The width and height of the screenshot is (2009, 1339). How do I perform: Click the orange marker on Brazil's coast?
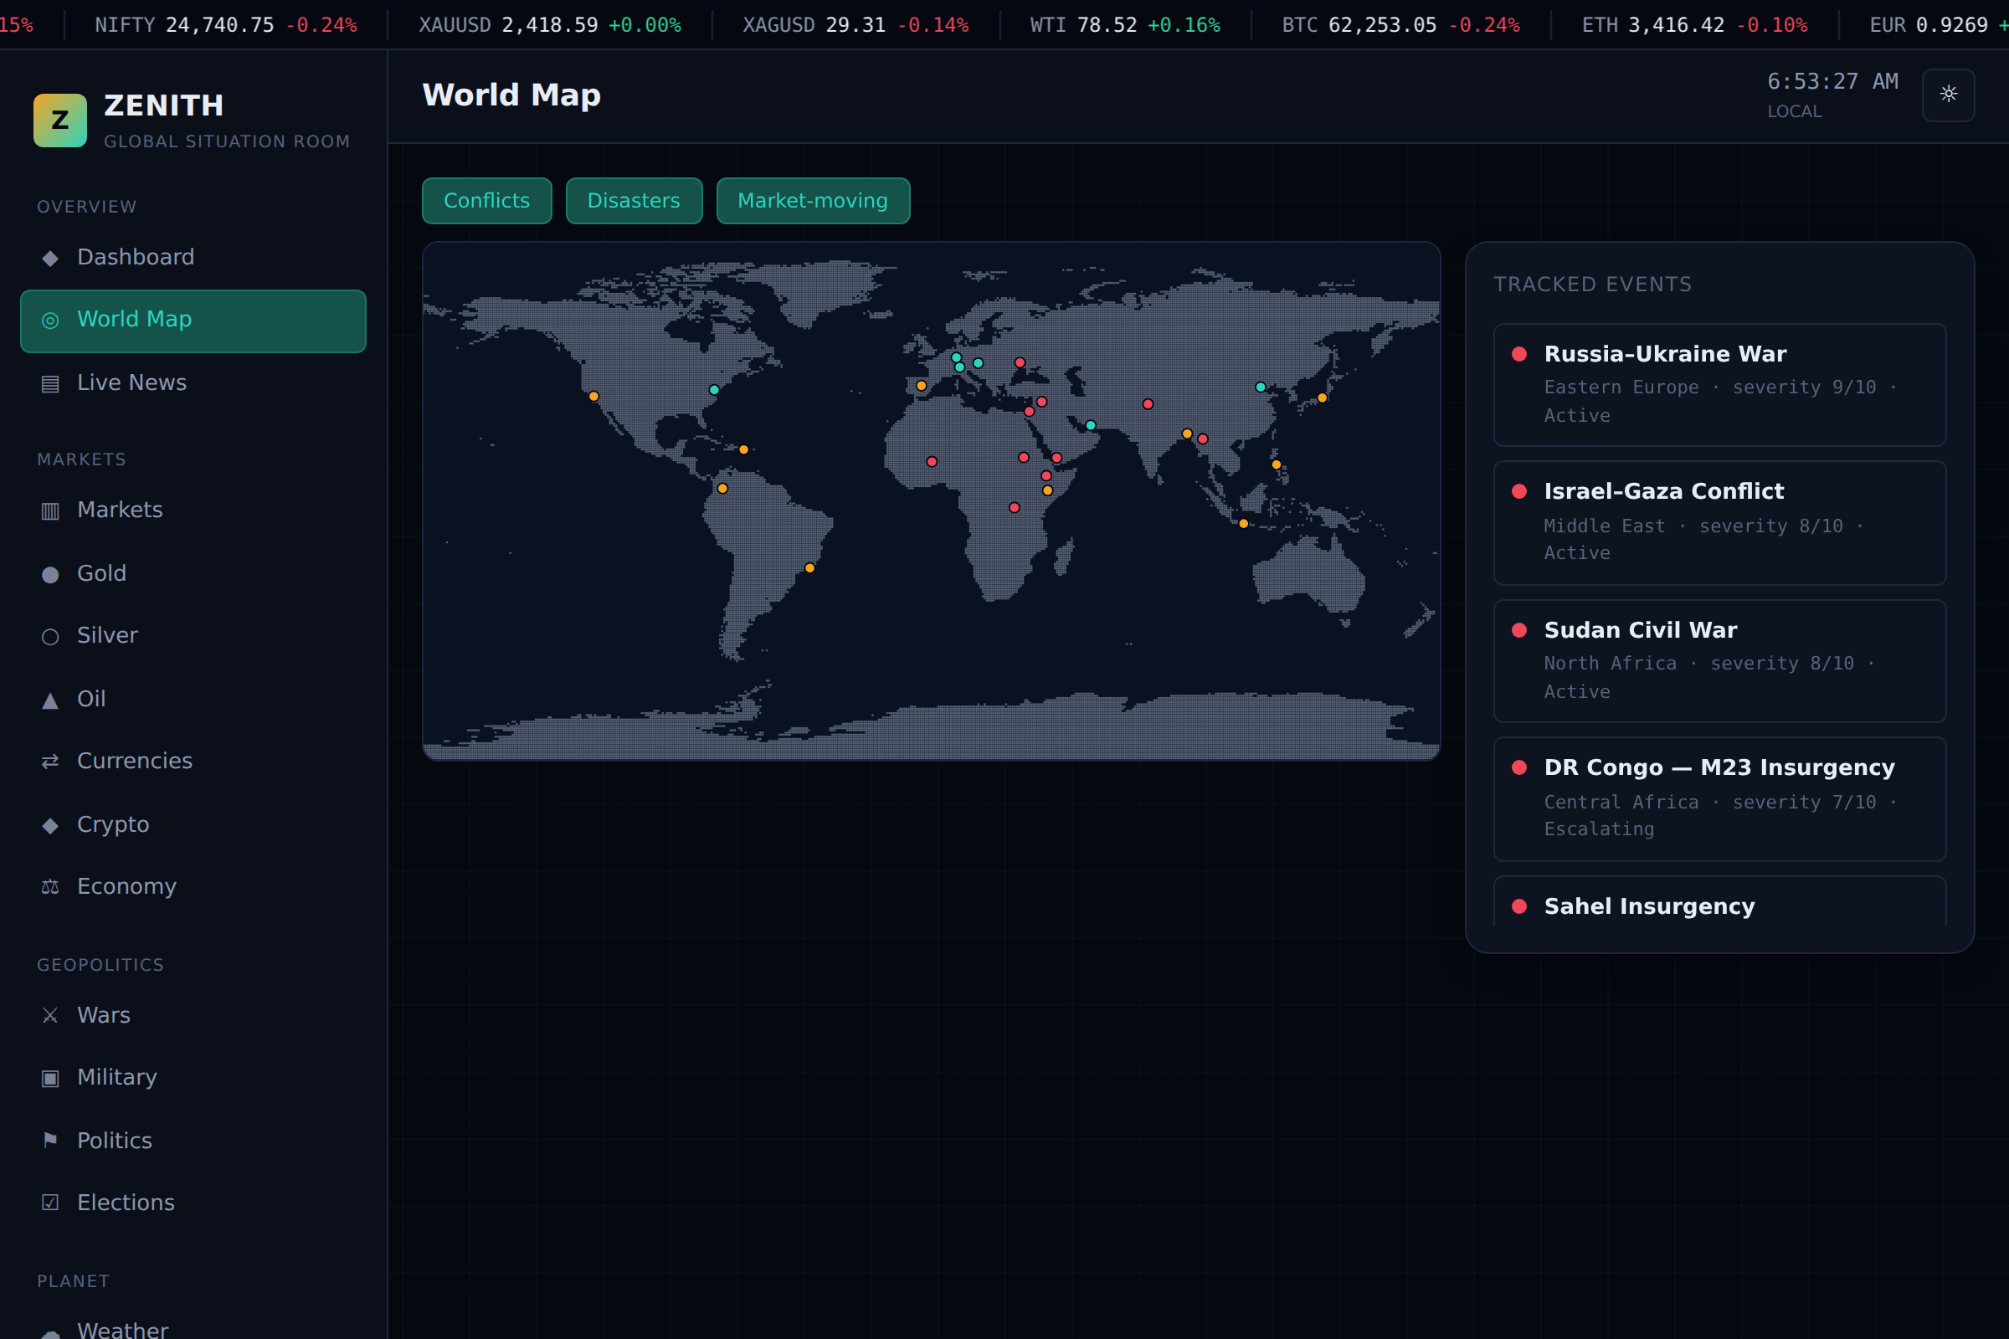[809, 568]
